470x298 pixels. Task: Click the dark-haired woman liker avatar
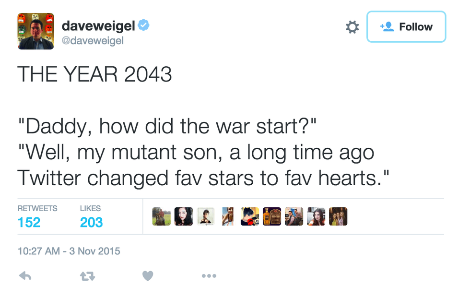183,216
